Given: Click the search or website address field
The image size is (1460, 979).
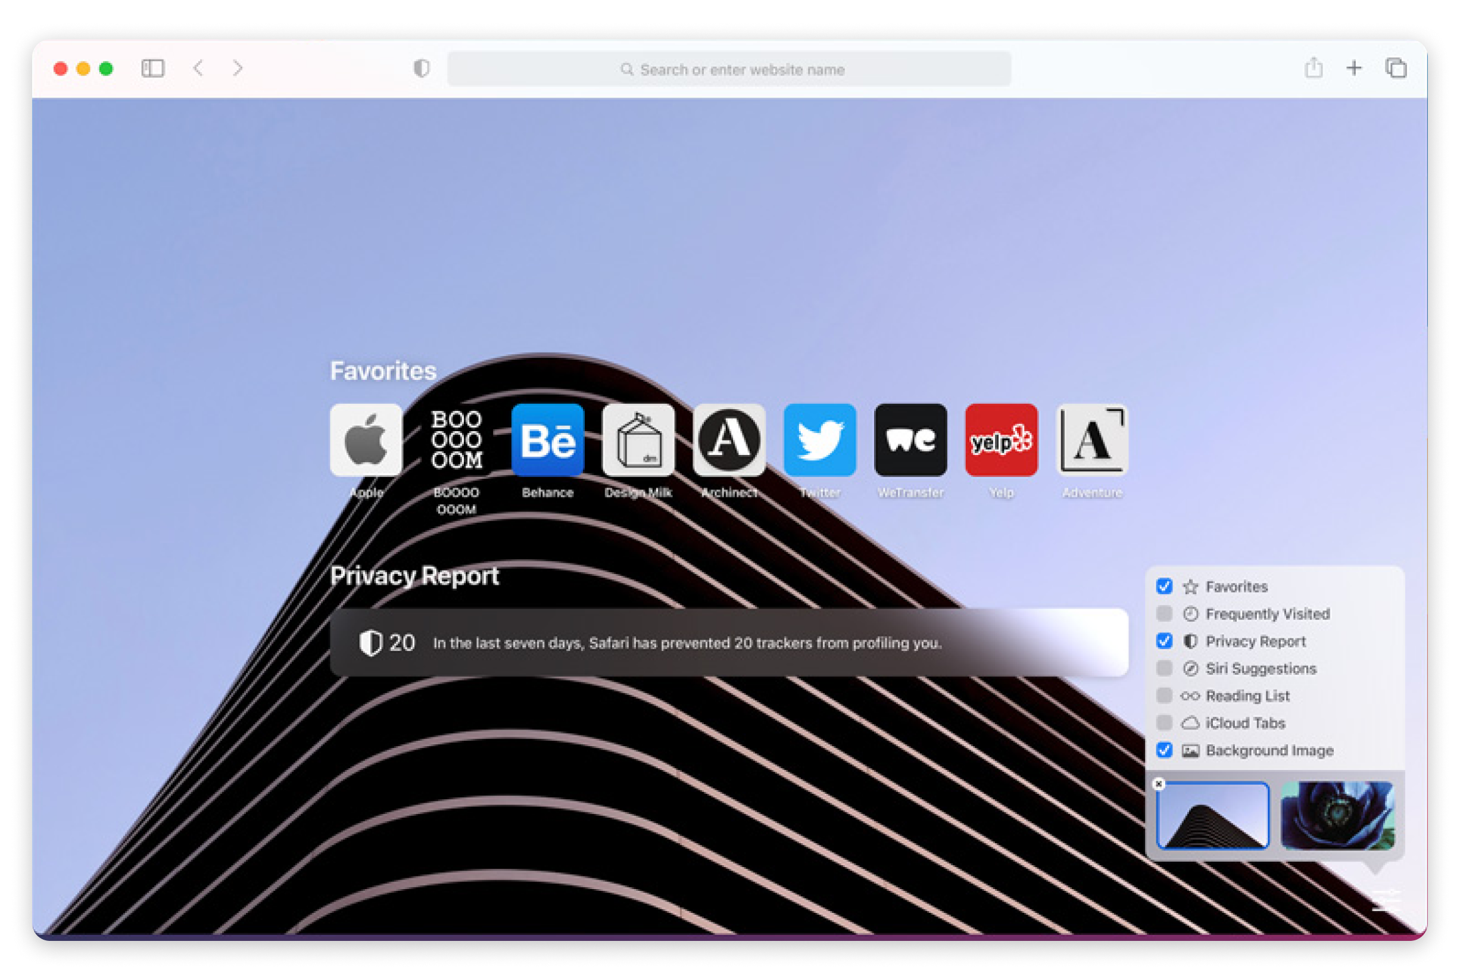Looking at the screenshot, I should 729,69.
